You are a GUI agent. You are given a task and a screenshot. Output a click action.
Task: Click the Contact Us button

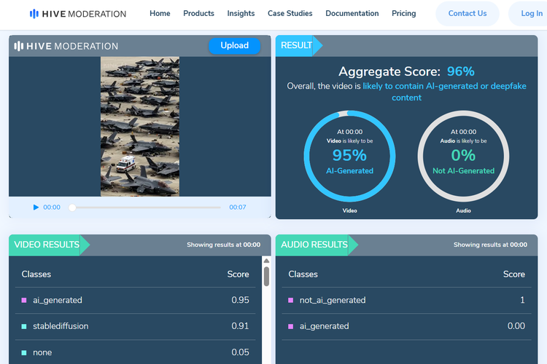pyautogui.click(x=467, y=13)
